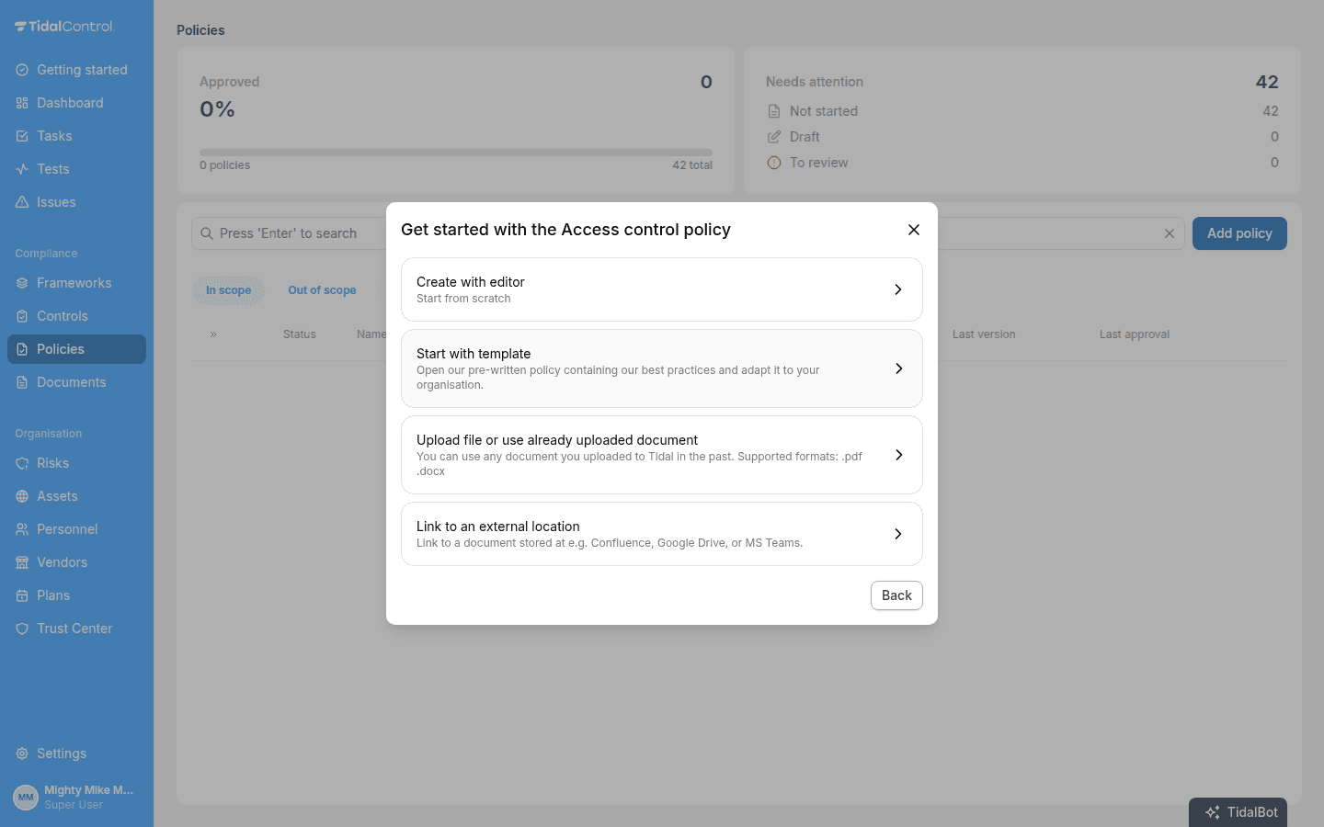Viewport: 1324px width, 827px height.
Task: Open the Risks shield icon
Action: 22,463
